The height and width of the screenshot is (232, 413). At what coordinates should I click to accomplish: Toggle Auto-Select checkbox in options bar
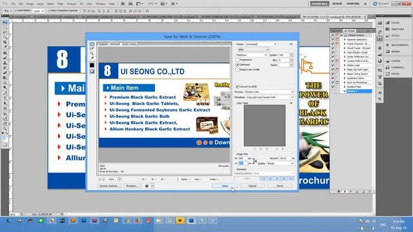coord(16,10)
